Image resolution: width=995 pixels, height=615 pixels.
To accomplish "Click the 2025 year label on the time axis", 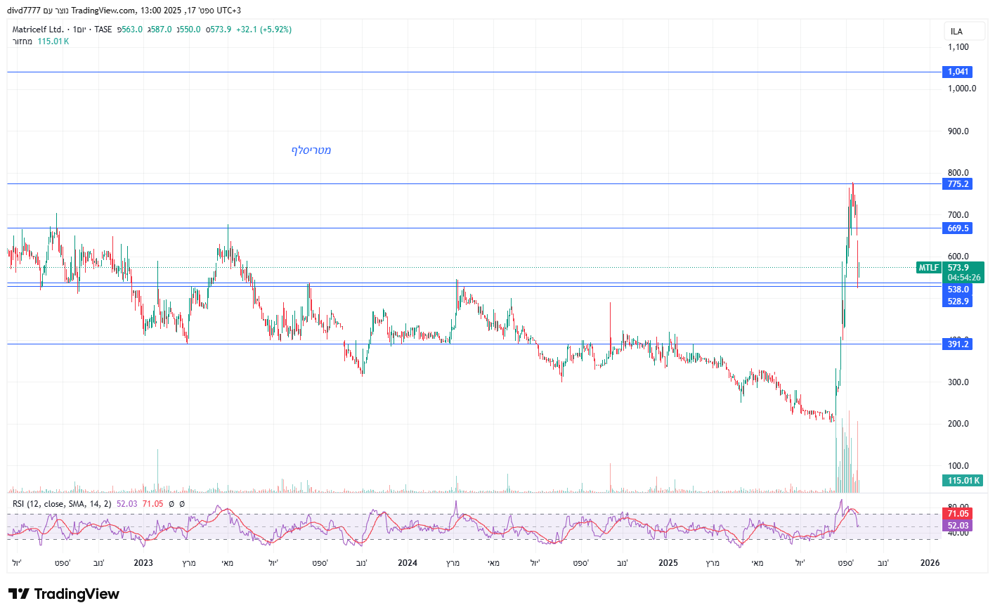I will (x=668, y=563).
